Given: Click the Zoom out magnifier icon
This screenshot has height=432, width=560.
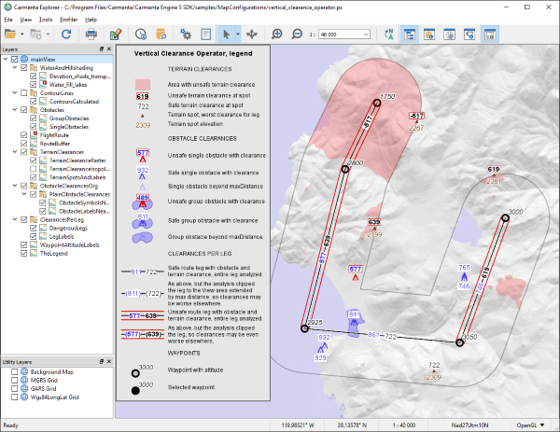Looking at the screenshot, I should click(297, 34).
